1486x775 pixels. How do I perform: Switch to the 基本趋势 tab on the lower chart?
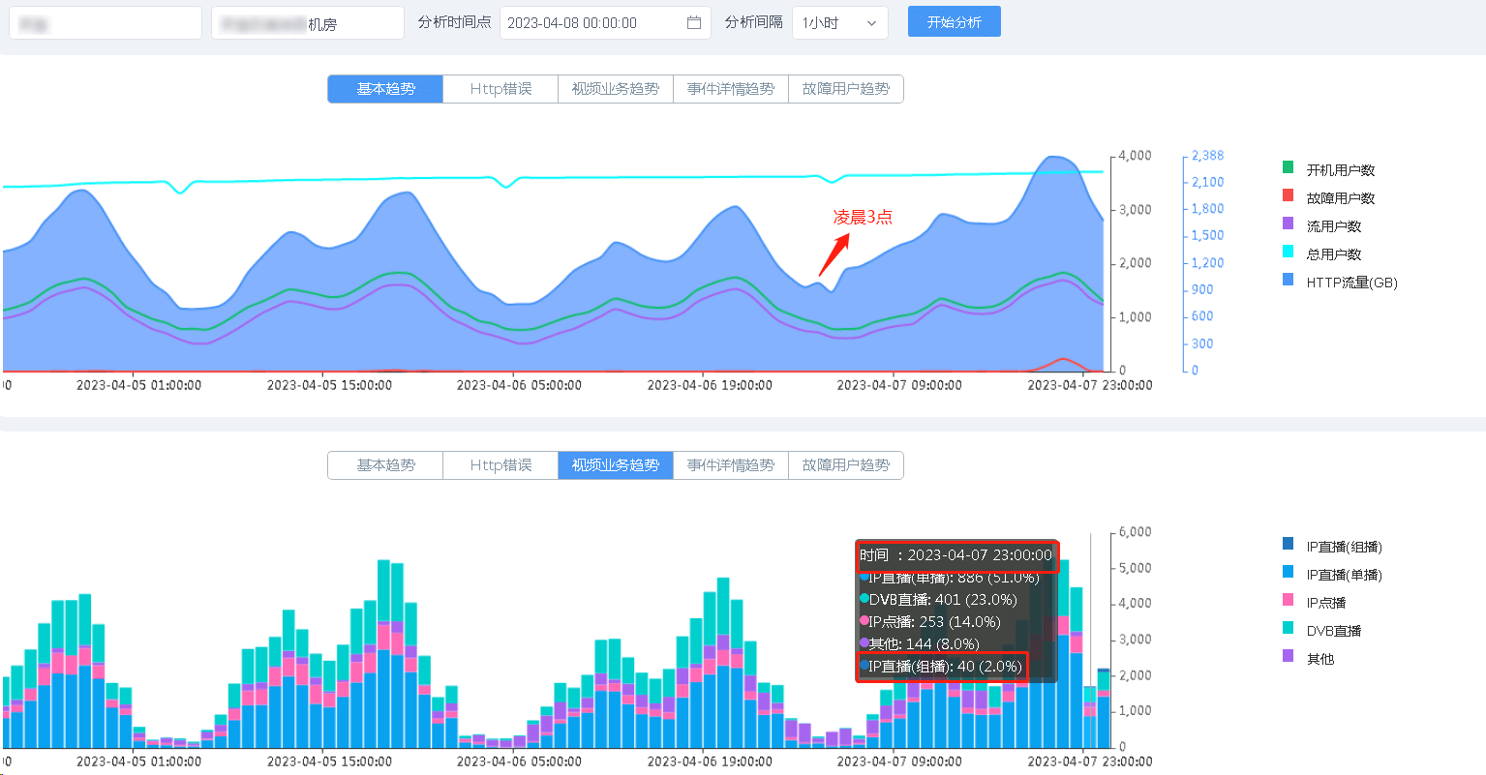[384, 465]
